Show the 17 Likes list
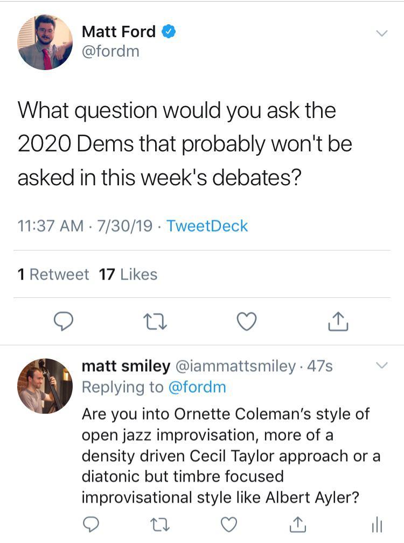This screenshot has height=543, width=404. [128, 274]
